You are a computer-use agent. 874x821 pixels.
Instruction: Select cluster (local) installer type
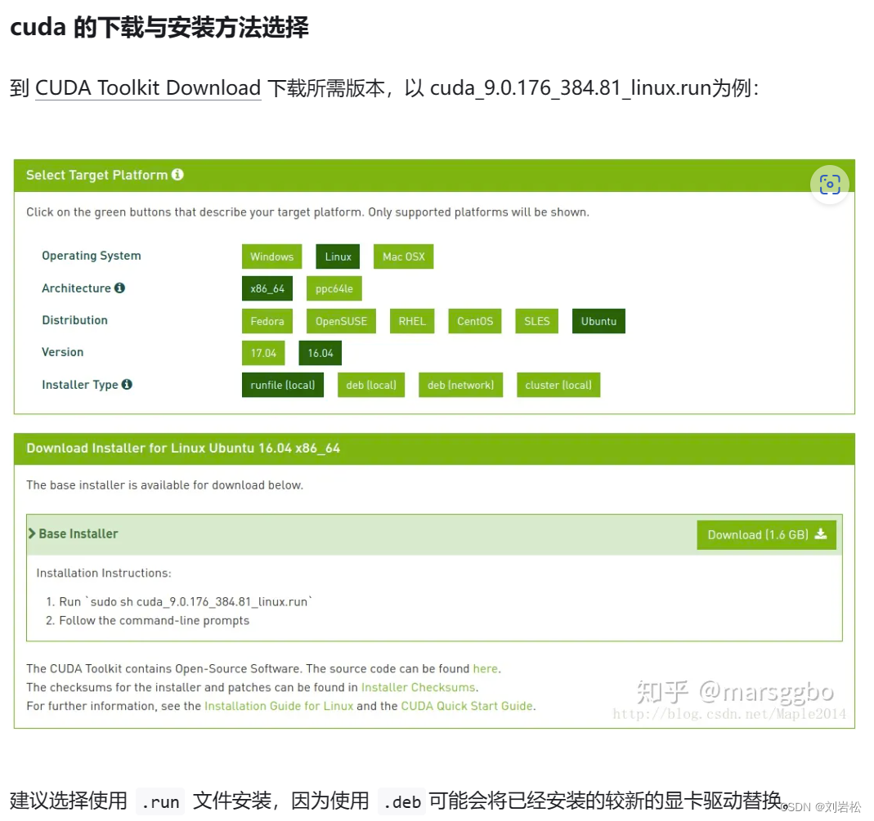[x=558, y=384]
